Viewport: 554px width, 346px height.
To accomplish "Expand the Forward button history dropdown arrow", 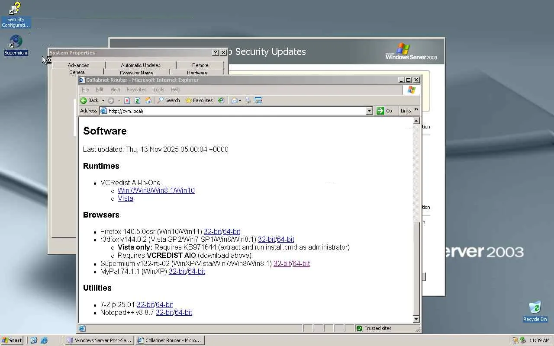I will pos(119,100).
